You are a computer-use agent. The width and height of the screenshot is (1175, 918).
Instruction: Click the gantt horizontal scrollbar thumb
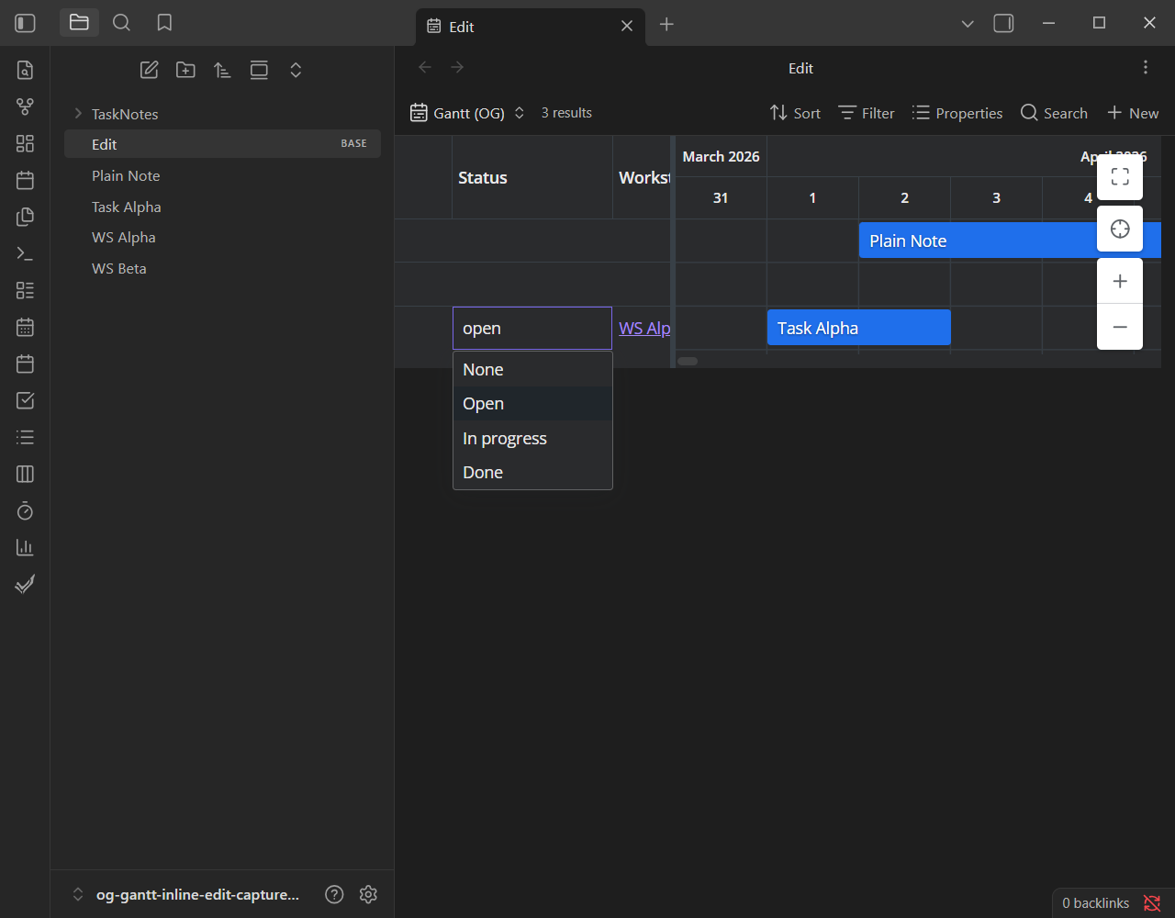(x=688, y=361)
